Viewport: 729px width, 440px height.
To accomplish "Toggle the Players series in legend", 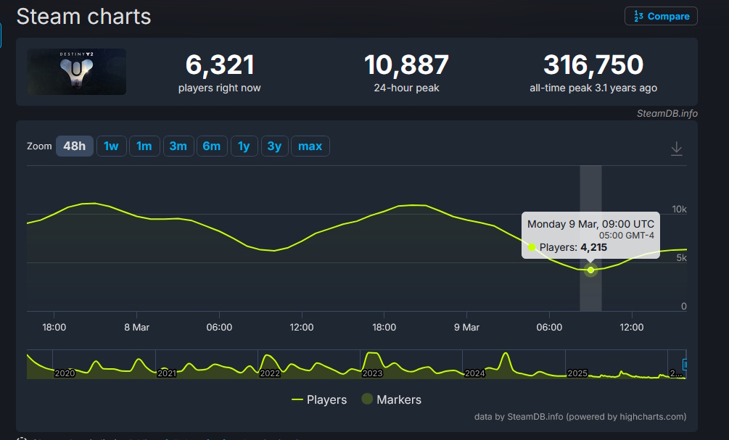I will (318, 399).
